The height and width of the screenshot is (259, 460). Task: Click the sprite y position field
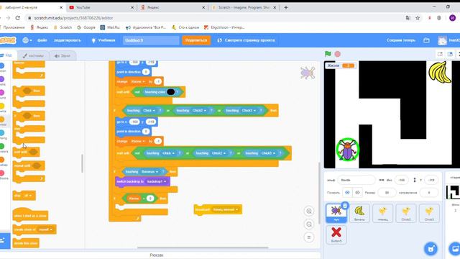431,180
